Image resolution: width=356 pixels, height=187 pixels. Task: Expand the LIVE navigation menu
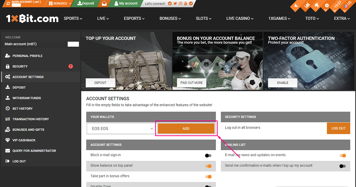[103, 18]
